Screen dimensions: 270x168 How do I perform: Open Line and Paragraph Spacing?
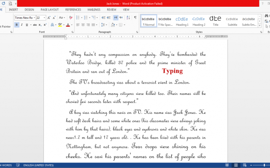point(103,25)
